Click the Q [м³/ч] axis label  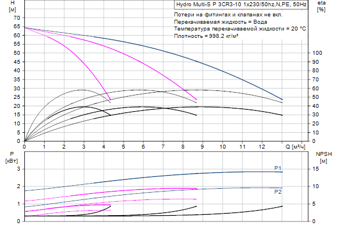coord(298,147)
